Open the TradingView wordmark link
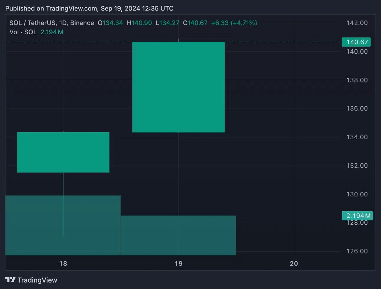 37,280
